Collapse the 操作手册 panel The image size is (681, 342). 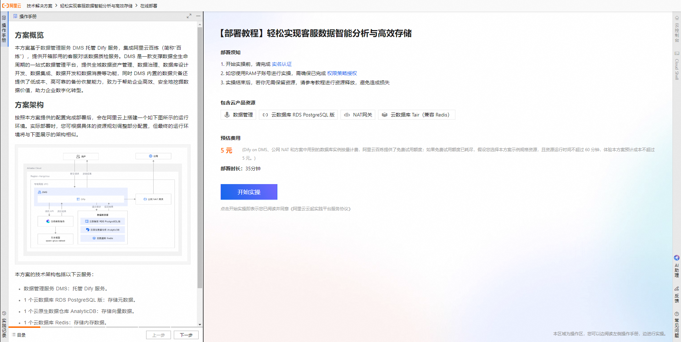(198, 16)
